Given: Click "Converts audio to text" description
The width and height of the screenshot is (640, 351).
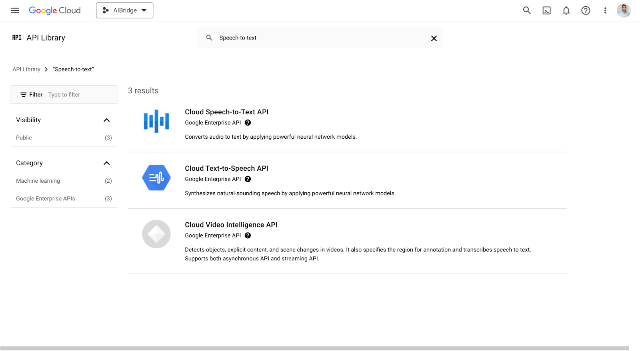Looking at the screenshot, I should tap(271, 137).
